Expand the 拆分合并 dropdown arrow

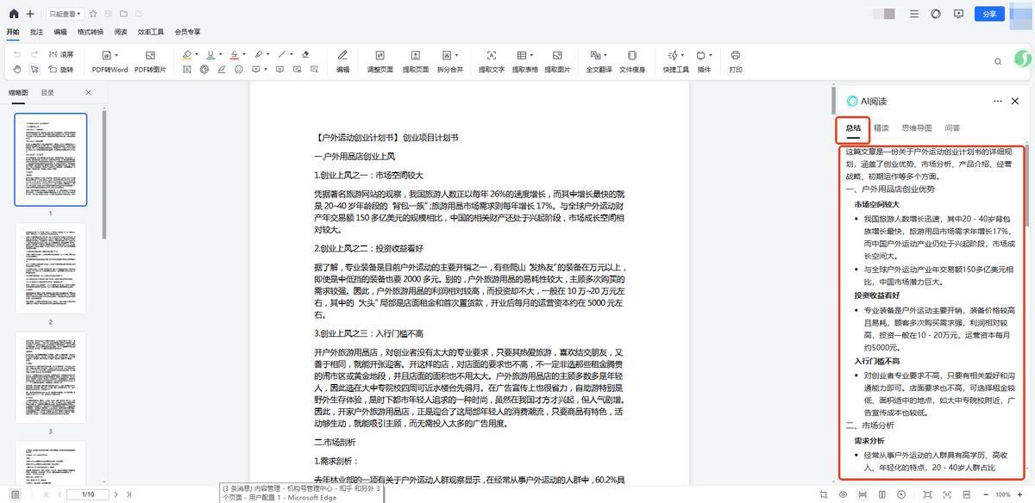(456, 55)
